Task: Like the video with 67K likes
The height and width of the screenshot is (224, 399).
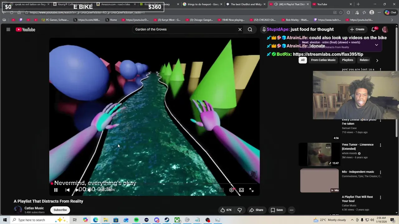Action: (226, 210)
